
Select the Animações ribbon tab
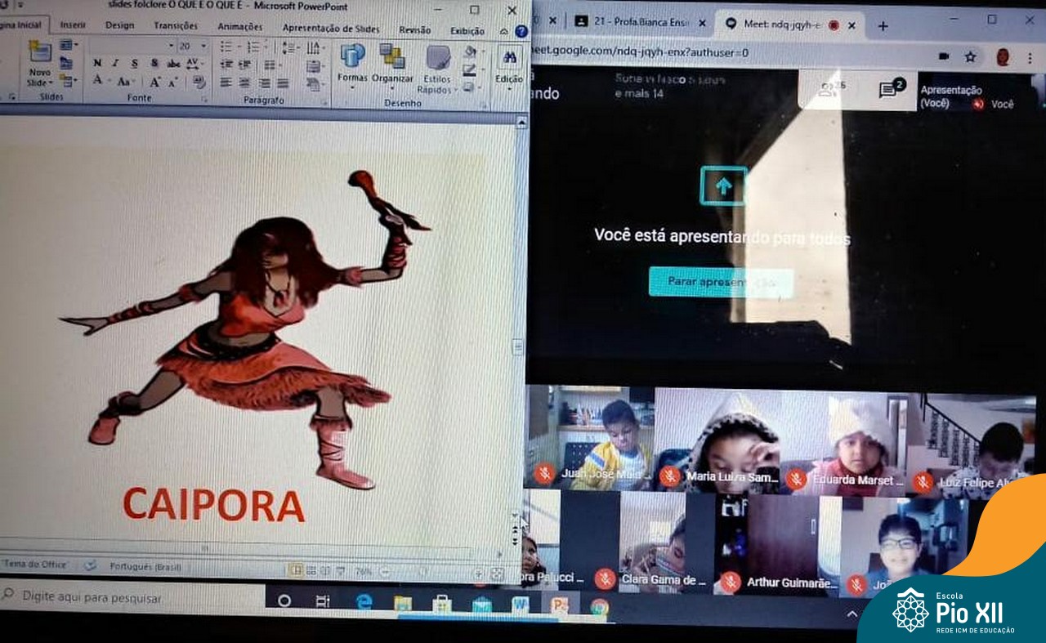(x=239, y=26)
